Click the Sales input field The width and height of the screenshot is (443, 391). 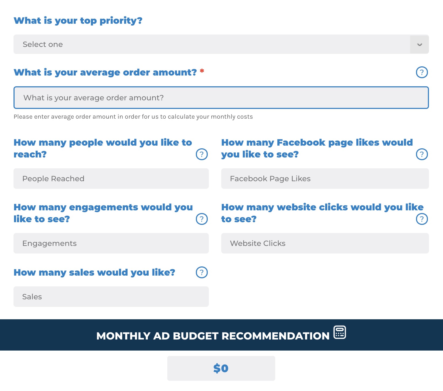pyautogui.click(x=111, y=297)
